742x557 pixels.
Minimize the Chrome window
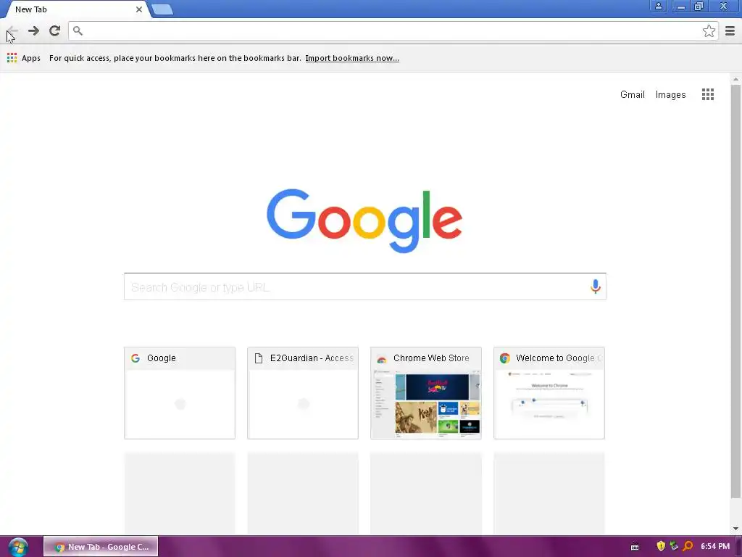pos(680,6)
